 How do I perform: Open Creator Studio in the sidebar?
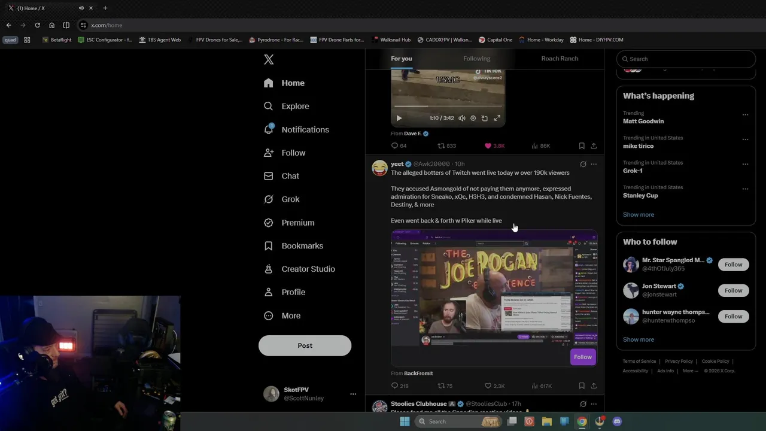click(299, 269)
